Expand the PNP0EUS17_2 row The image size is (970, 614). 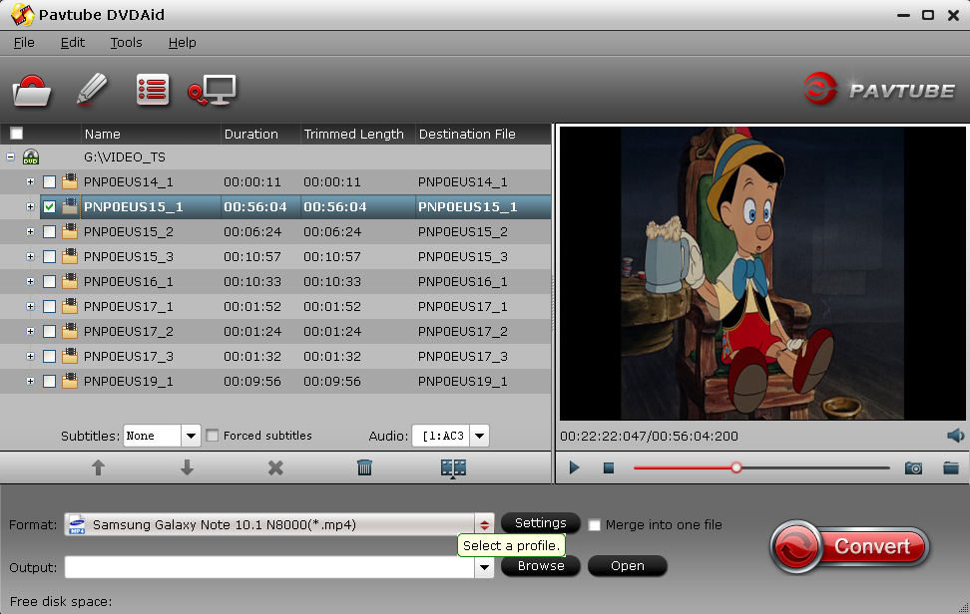(30, 331)
